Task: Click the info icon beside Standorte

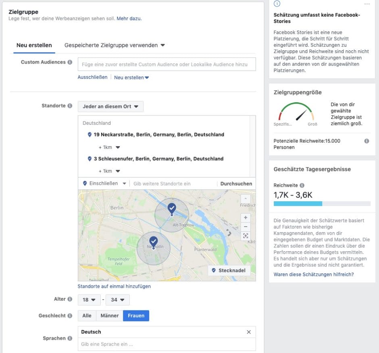Action: 70,106
